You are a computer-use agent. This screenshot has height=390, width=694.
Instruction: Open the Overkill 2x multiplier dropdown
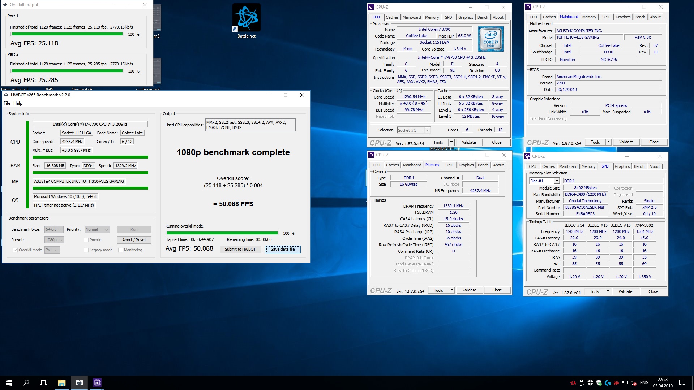click(52, 250)
